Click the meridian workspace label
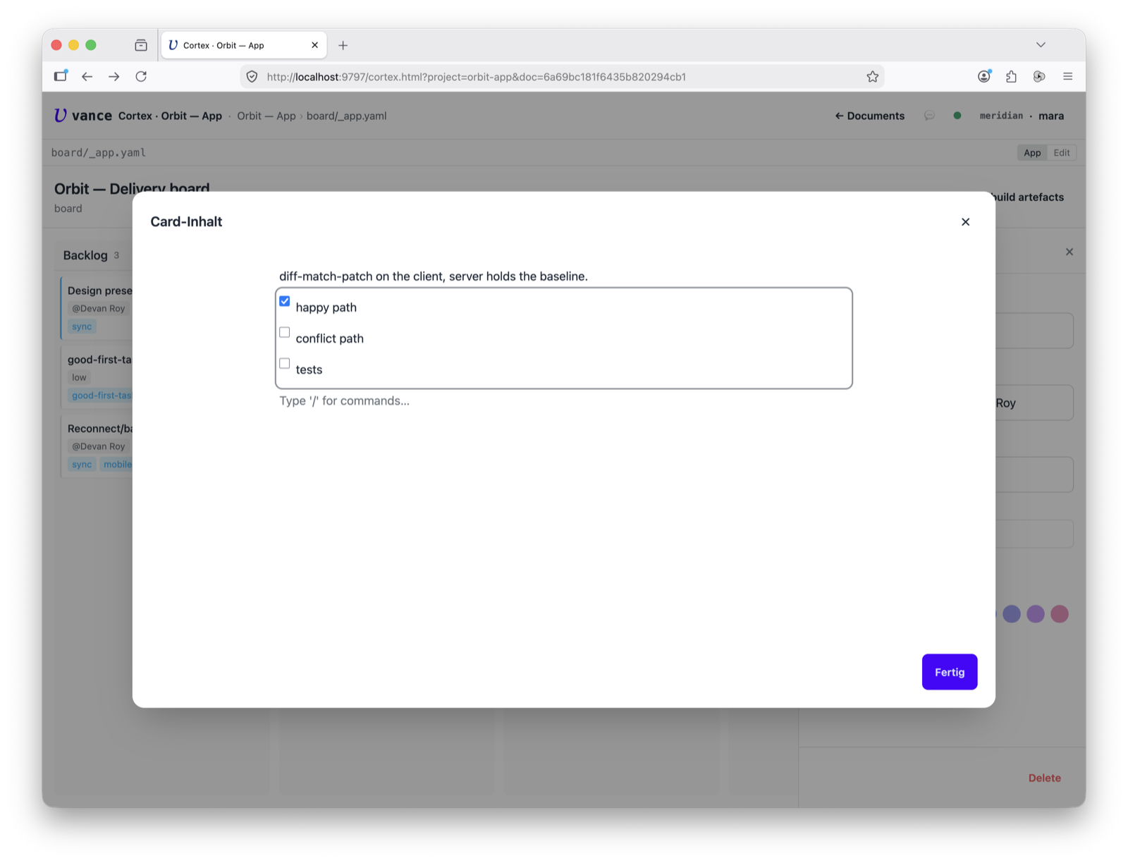The image size is (1128, 863). (x=1001, y=116)
